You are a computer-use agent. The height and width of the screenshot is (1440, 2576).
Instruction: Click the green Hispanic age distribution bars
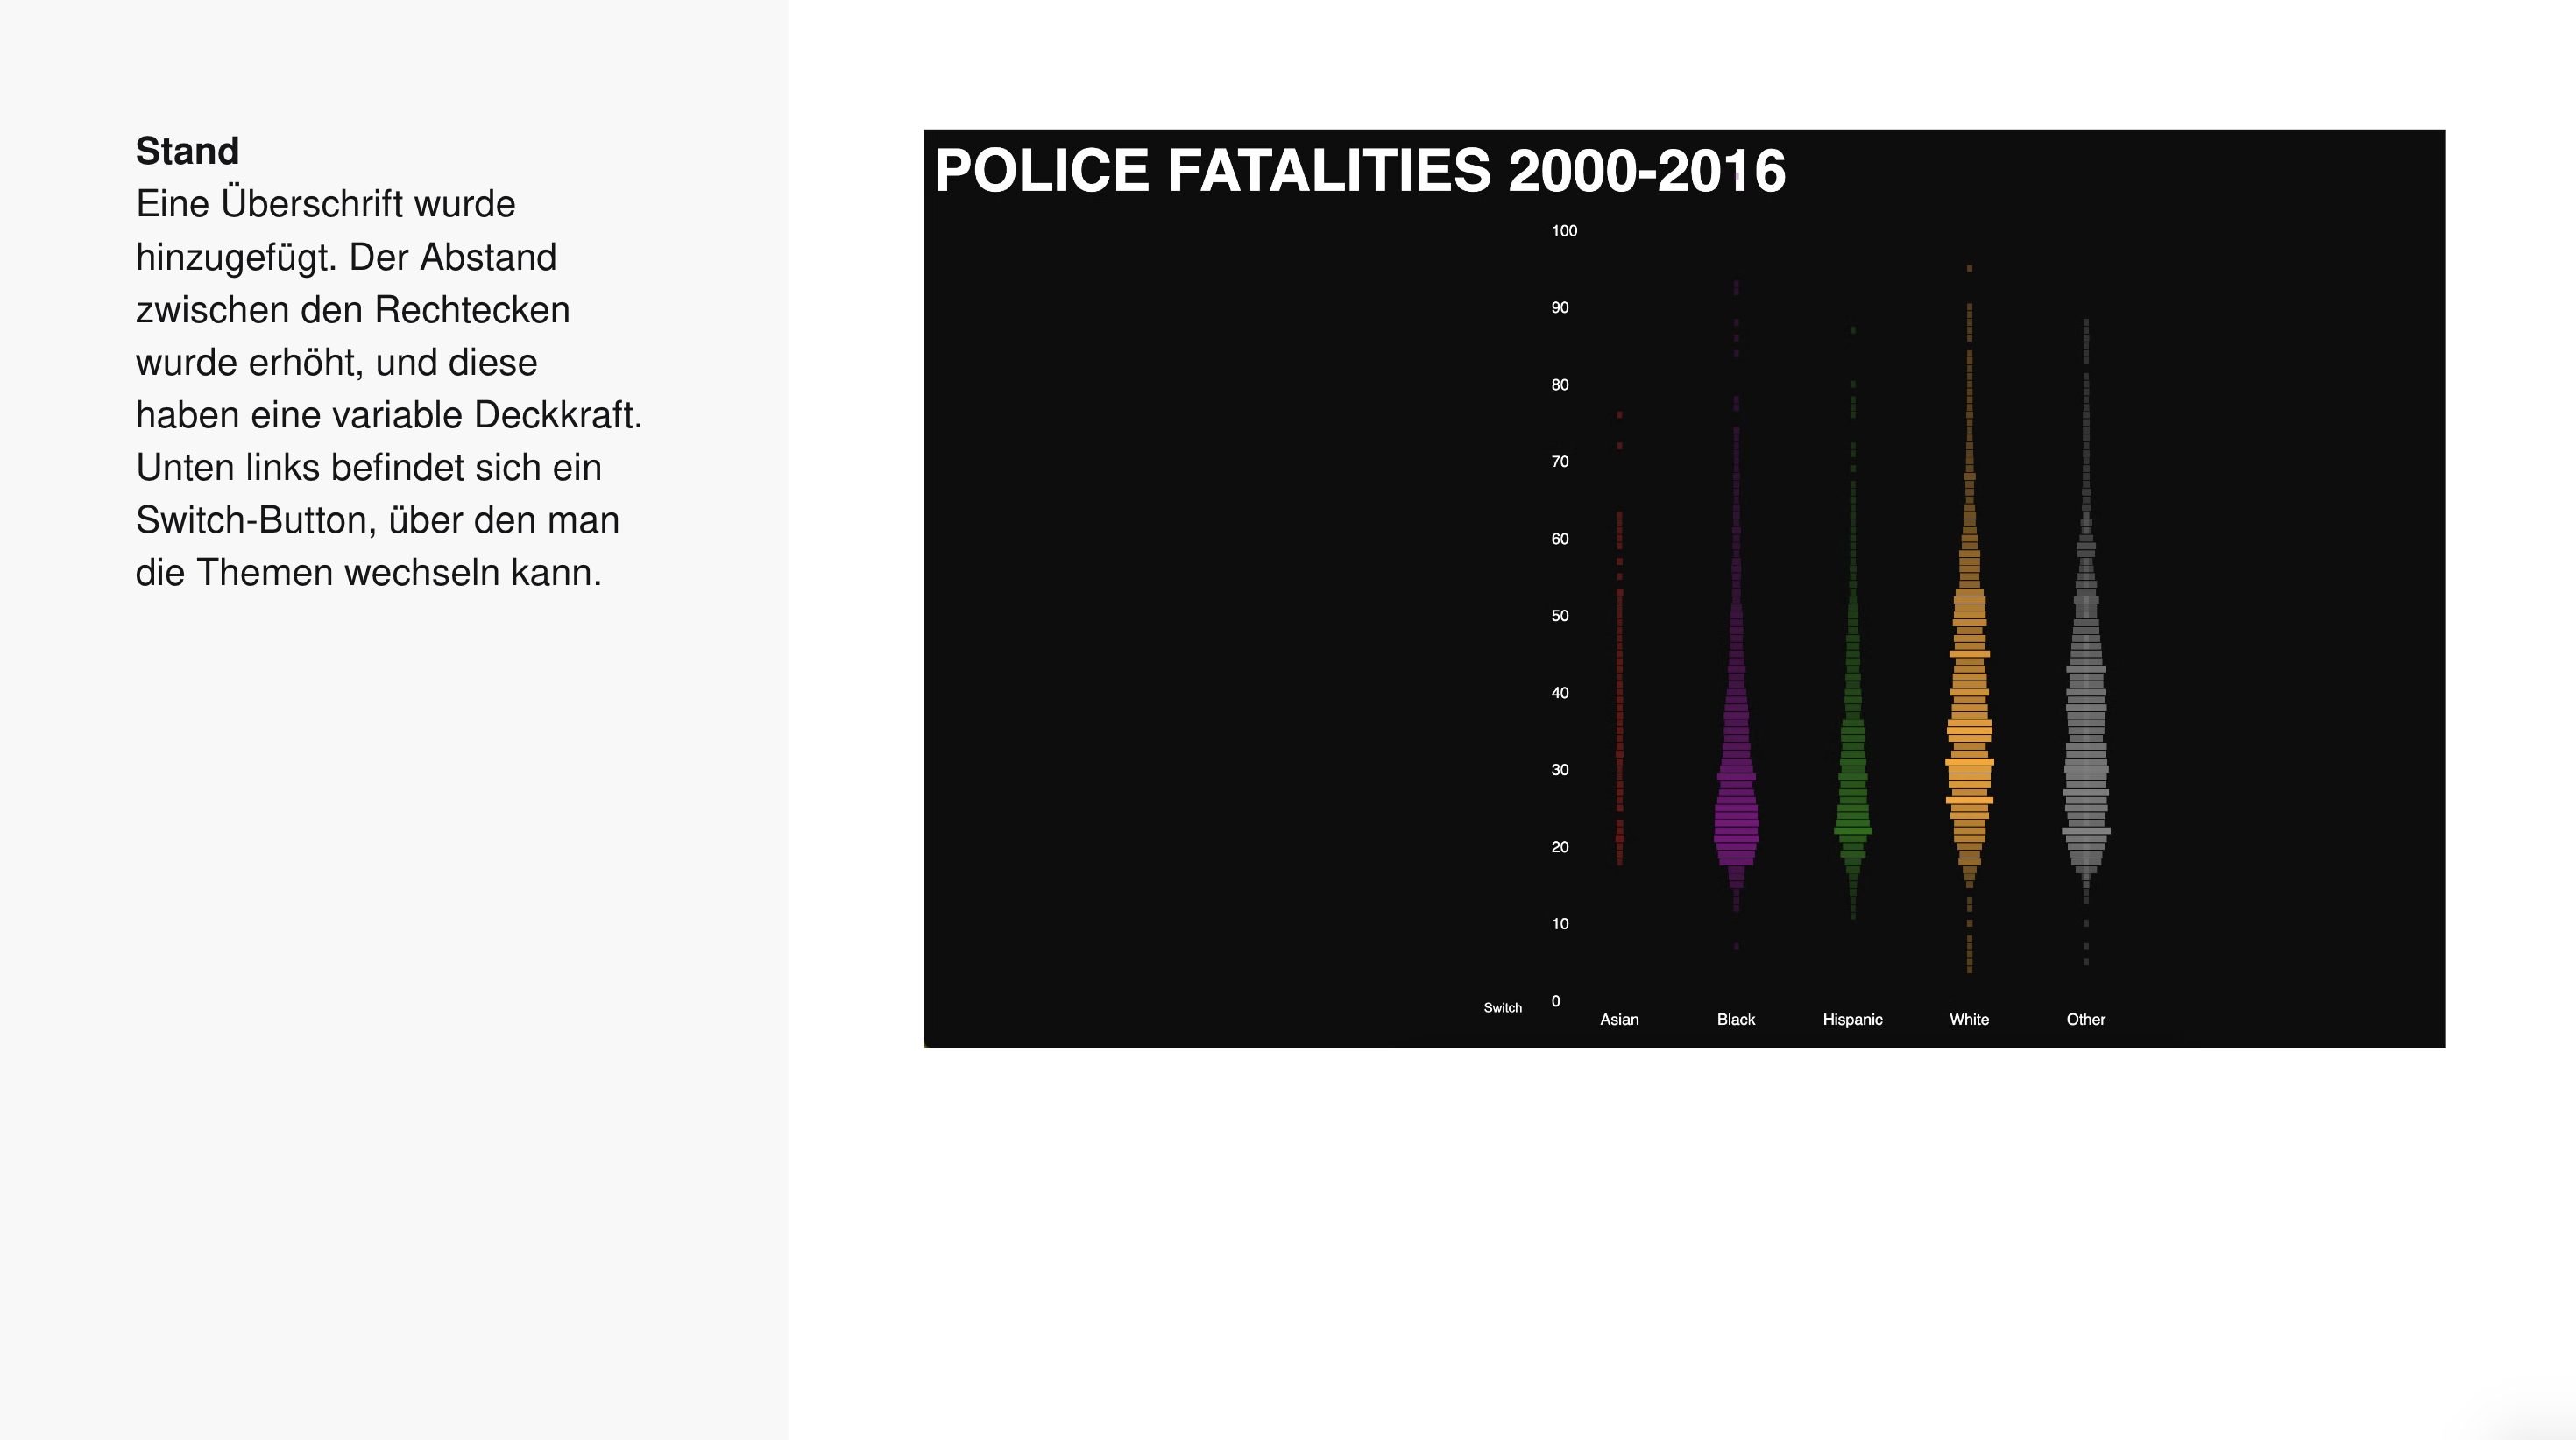1853,800
